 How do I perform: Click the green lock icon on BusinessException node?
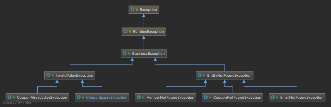129,54
